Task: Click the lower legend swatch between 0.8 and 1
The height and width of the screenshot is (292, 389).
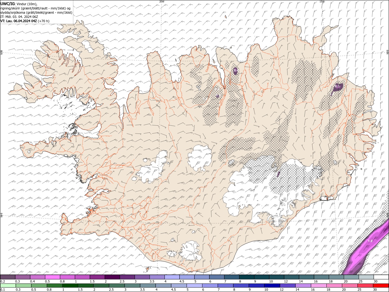Action: [x=54, y=285]
